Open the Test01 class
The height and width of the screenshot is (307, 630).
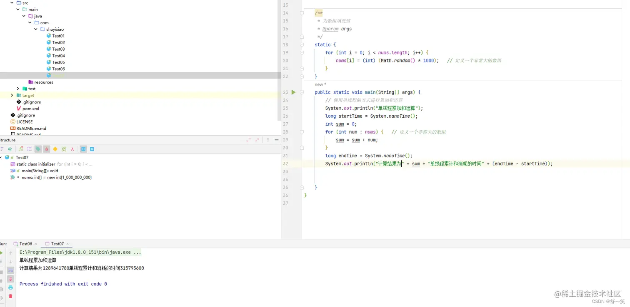point(58,36)
